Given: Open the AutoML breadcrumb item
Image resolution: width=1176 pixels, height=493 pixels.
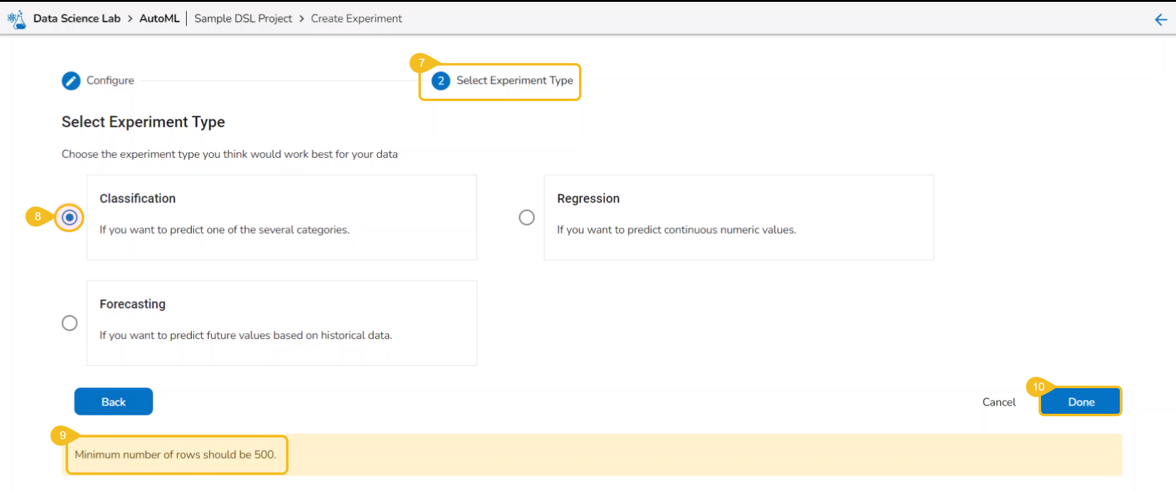Looking at the screenshot, I should click(159, 19).
